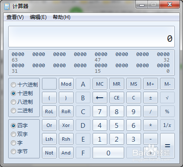The height and width of the screenshot is (167, 183).
Task: Click the lowest bit group above label 0
Action: point(163,65)
